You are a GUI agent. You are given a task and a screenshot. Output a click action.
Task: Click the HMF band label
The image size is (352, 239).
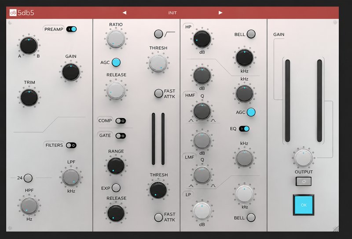point(190,95)
